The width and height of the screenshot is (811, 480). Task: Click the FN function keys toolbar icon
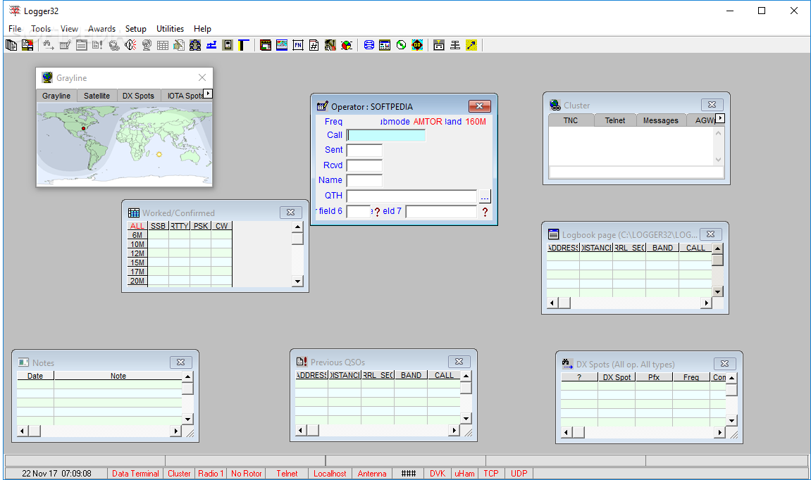pyautogui.click(x=298, y=45)
